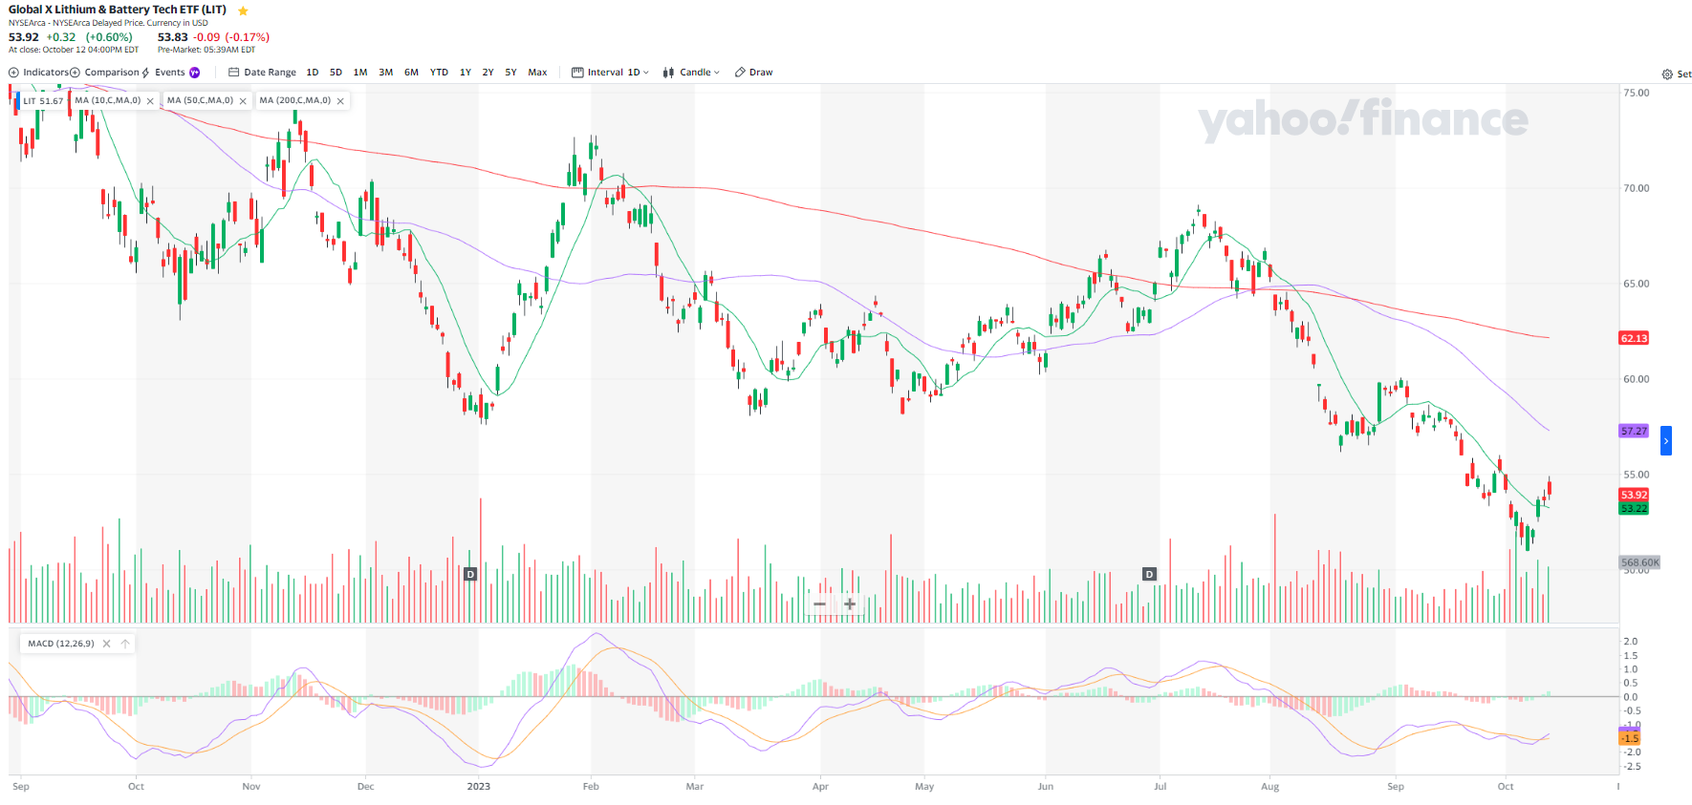The image size is (1692, 805).
Task: Open the Candle chart type dropdown
Action: [691, 73]
